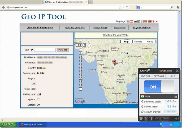Bookmark page with the star icon
The width and height of the screenshot is (182, 128).
120,7
